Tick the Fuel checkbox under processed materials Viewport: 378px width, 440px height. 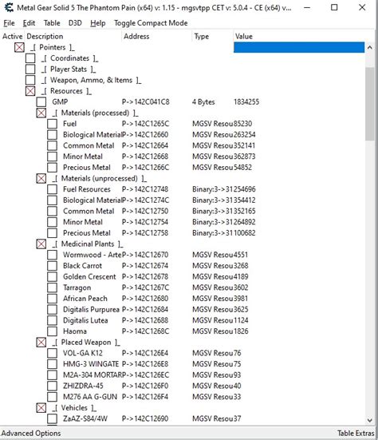(x=52, y=124)
